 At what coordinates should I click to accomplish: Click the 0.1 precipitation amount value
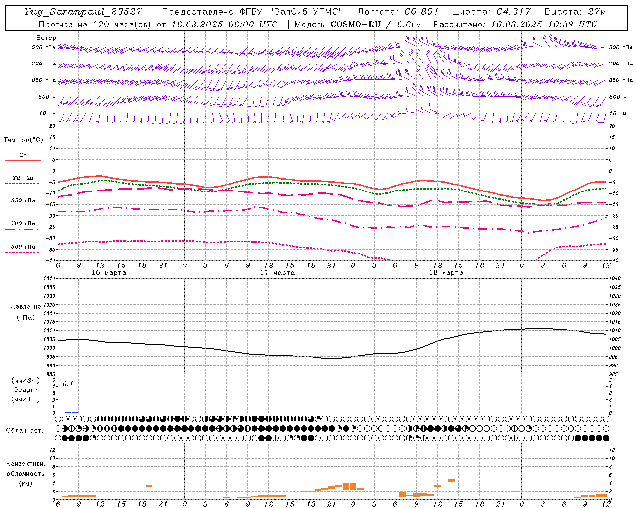point(68,384)
